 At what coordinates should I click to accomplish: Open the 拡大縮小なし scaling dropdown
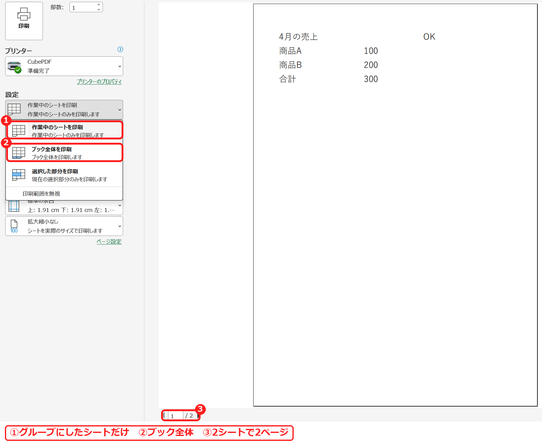64,226
